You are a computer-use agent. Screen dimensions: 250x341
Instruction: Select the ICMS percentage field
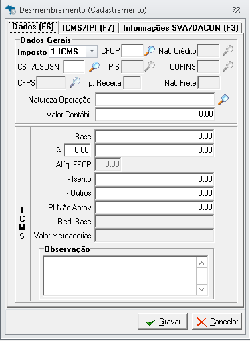[x=77, y=150]
